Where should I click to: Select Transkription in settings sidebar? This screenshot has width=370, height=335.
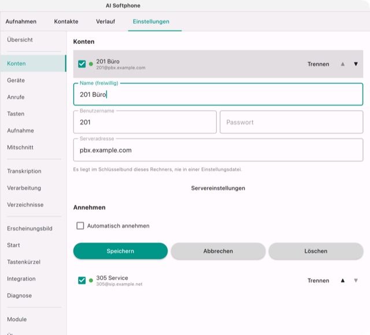[24, 171]
